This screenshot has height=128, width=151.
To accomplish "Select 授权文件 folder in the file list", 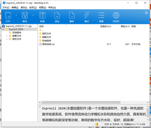I will point(47,34).
